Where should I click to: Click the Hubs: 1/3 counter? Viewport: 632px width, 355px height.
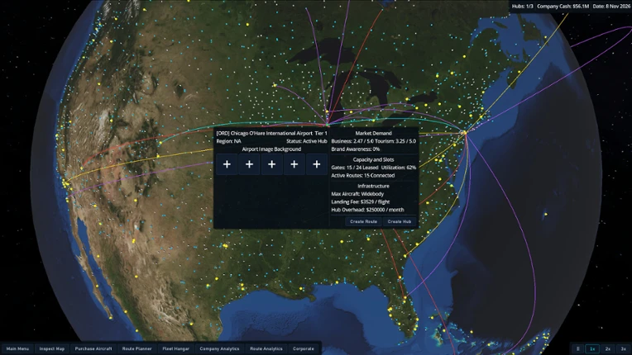click(522, 7)
